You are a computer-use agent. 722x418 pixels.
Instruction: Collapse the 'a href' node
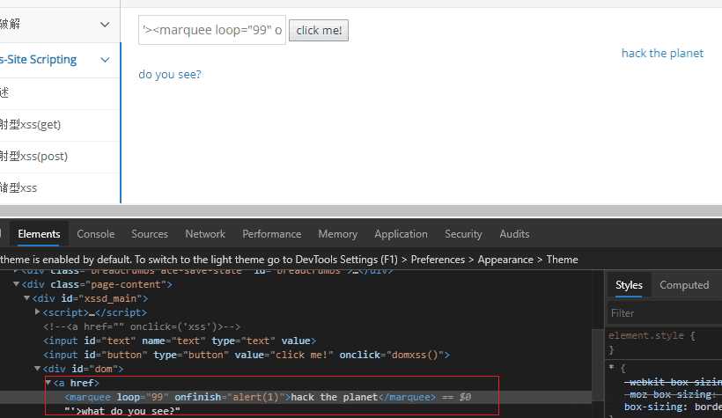point(48,383)
